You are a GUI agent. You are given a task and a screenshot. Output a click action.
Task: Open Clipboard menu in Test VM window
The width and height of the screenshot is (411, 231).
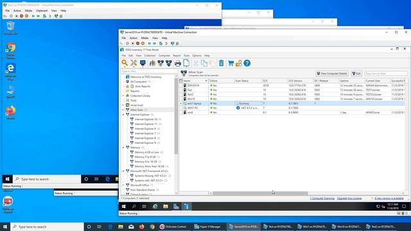pos(42,11)
